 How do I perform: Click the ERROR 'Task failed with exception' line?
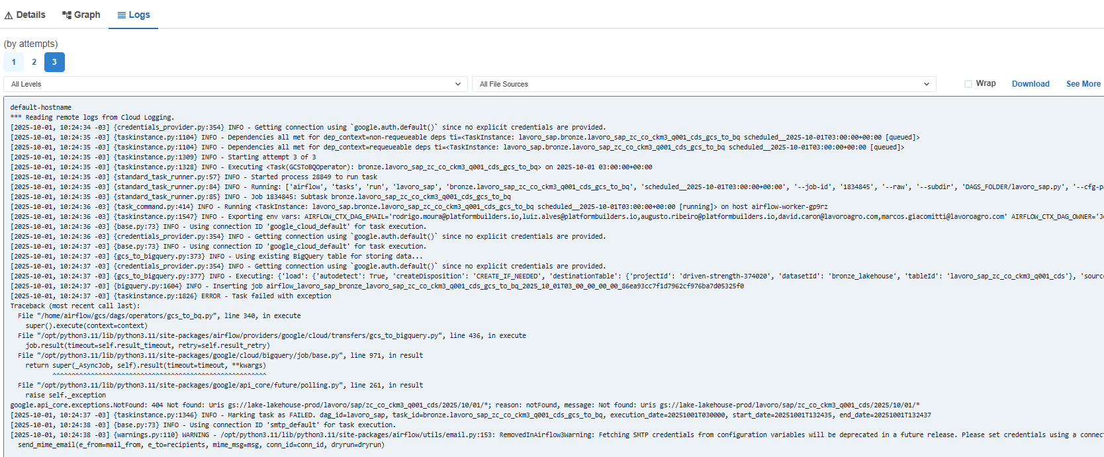[171, 296]
